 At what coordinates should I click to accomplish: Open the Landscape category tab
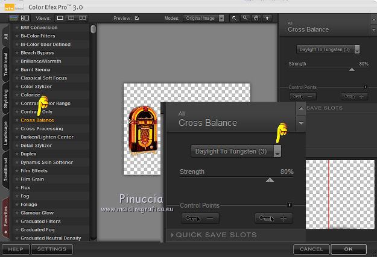click(6, 134)
